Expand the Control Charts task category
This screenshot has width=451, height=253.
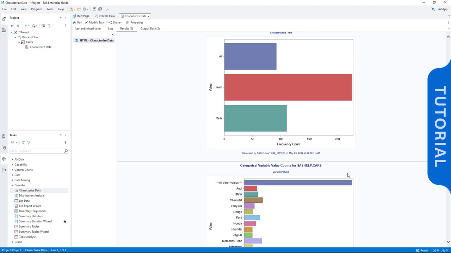tap(12, 170)
